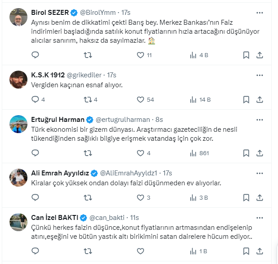
Task: Retweet Ali Emrah Ayyıldız's tweet
Action: pos(88,197)
